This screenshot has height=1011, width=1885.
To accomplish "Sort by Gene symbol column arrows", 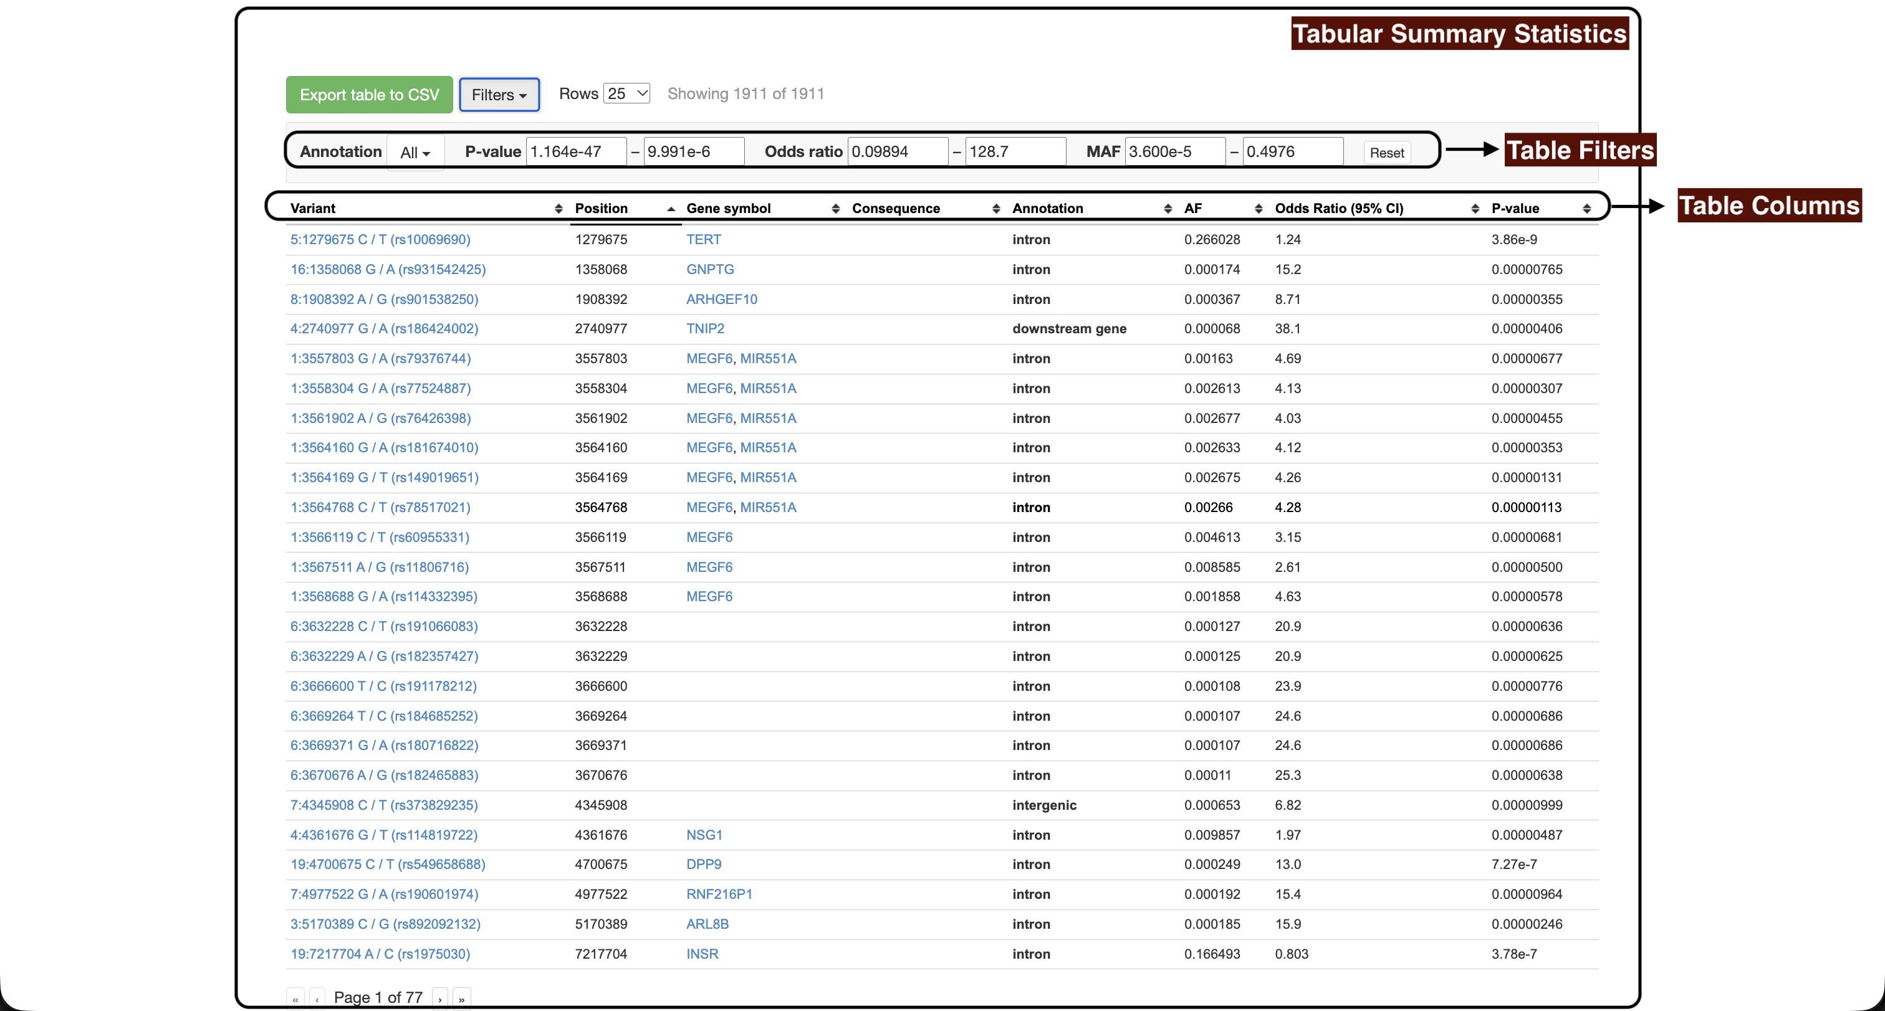I will [x=835, y=208].
